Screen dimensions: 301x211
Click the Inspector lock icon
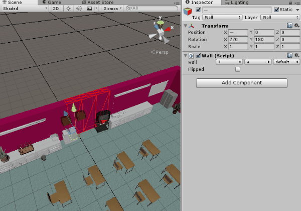(x=290, y=3)
